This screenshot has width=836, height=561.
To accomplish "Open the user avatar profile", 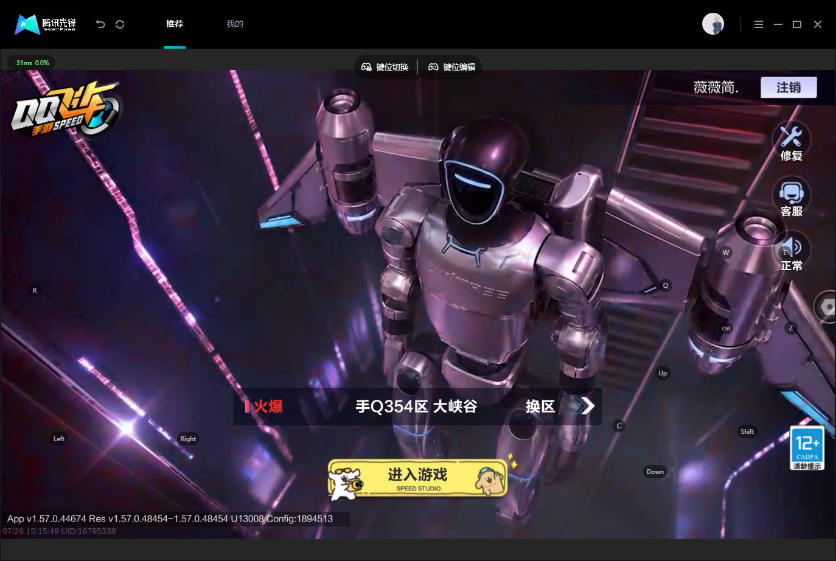I will pos(713,24).
